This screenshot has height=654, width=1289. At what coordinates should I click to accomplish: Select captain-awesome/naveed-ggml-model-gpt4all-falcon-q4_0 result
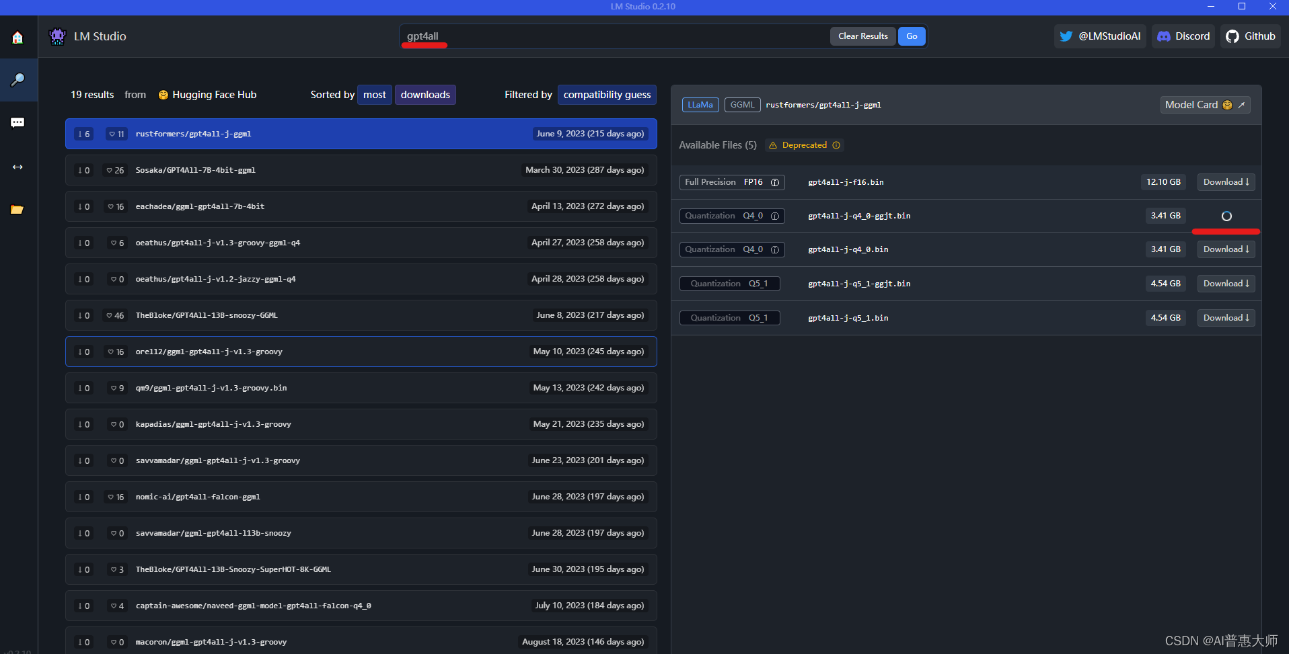pos(361,606)
